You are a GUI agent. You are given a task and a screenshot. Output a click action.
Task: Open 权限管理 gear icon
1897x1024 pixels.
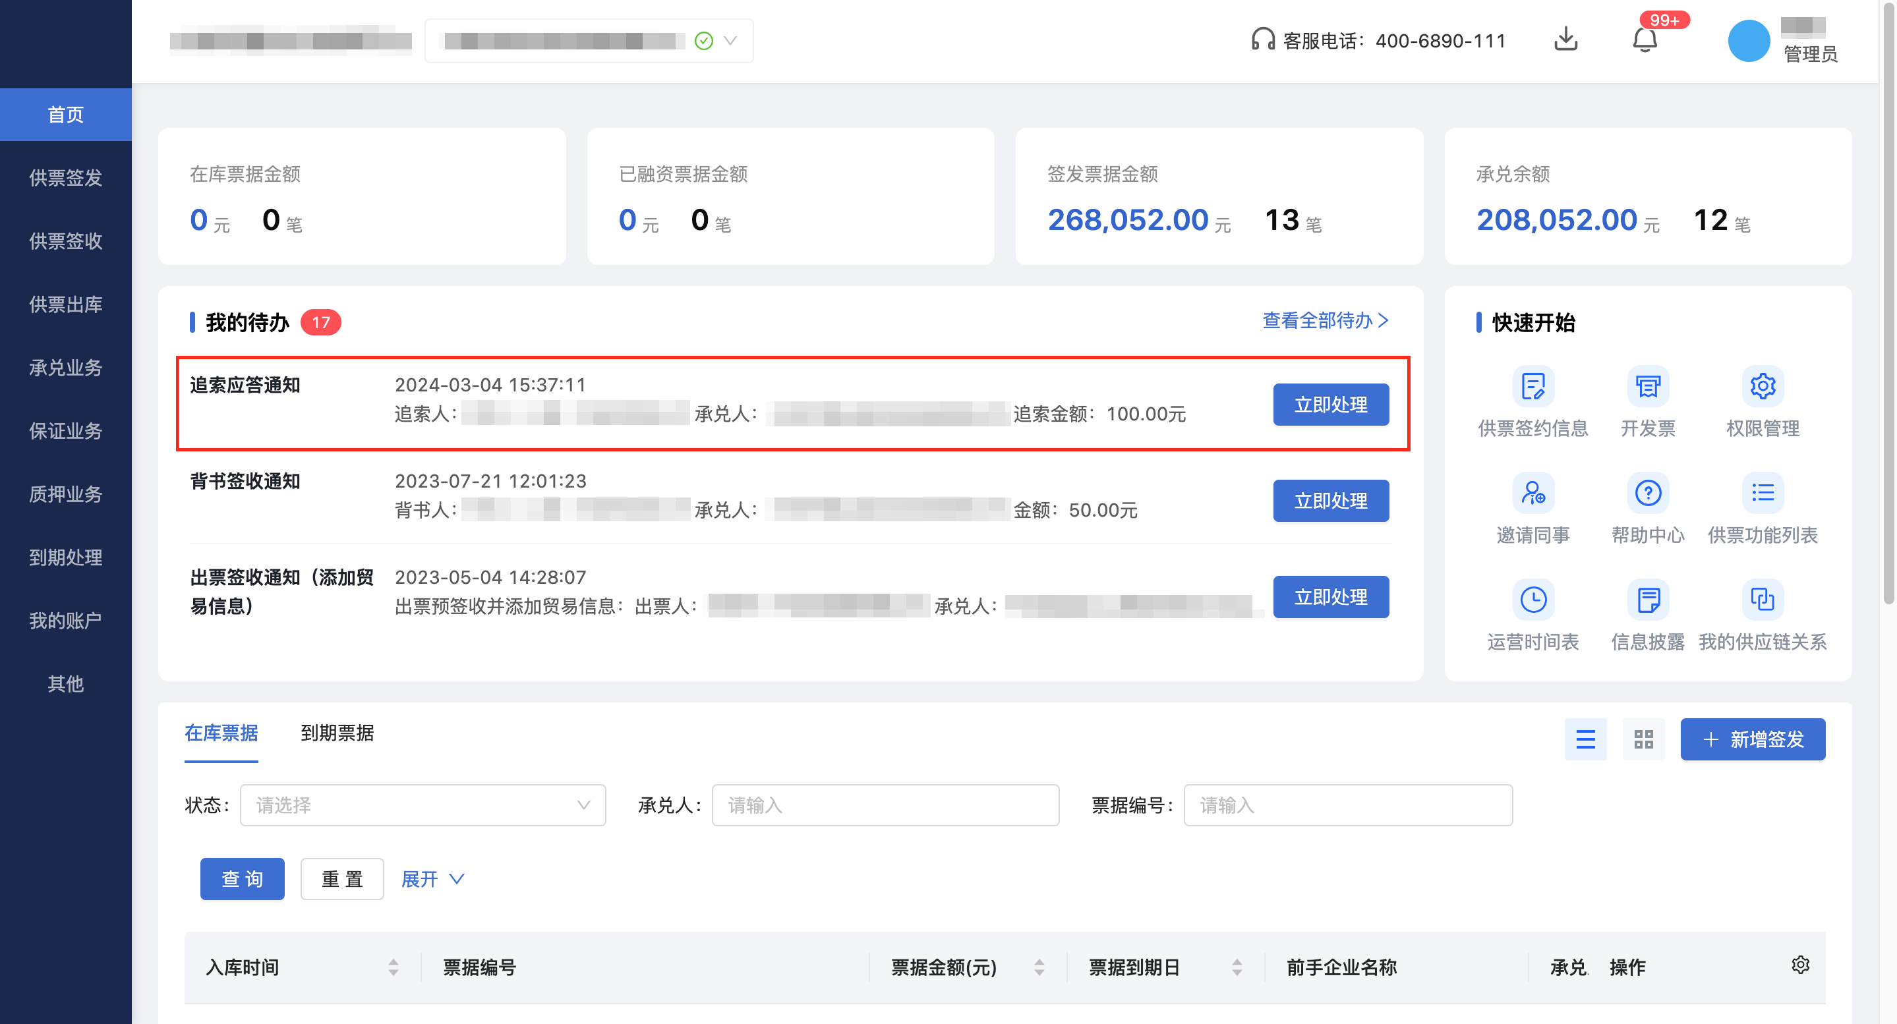tap(1763, 385)
